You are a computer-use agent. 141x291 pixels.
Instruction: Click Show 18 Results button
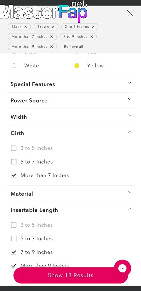71,275
